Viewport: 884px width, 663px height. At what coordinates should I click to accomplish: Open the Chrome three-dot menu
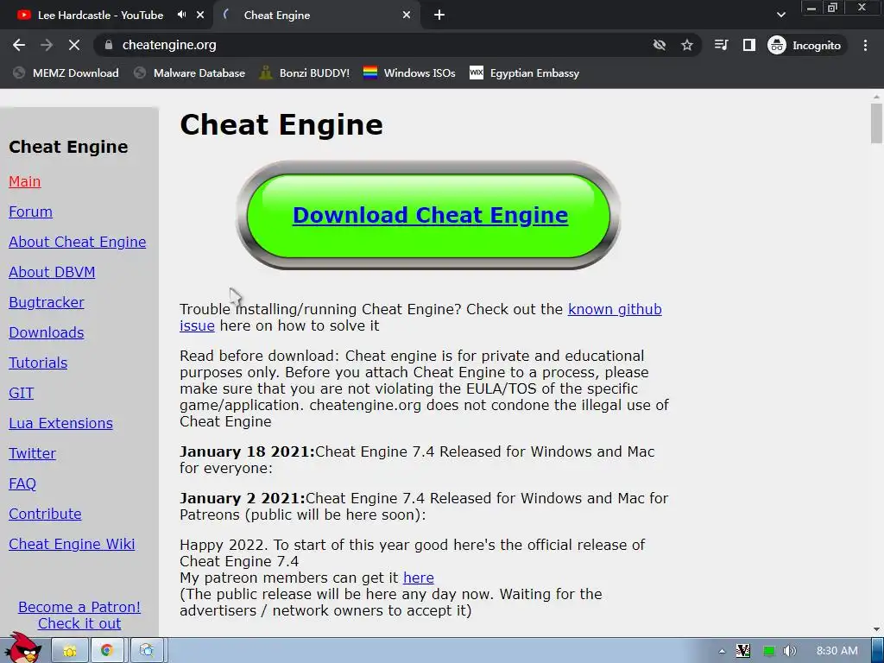point(865,45)
